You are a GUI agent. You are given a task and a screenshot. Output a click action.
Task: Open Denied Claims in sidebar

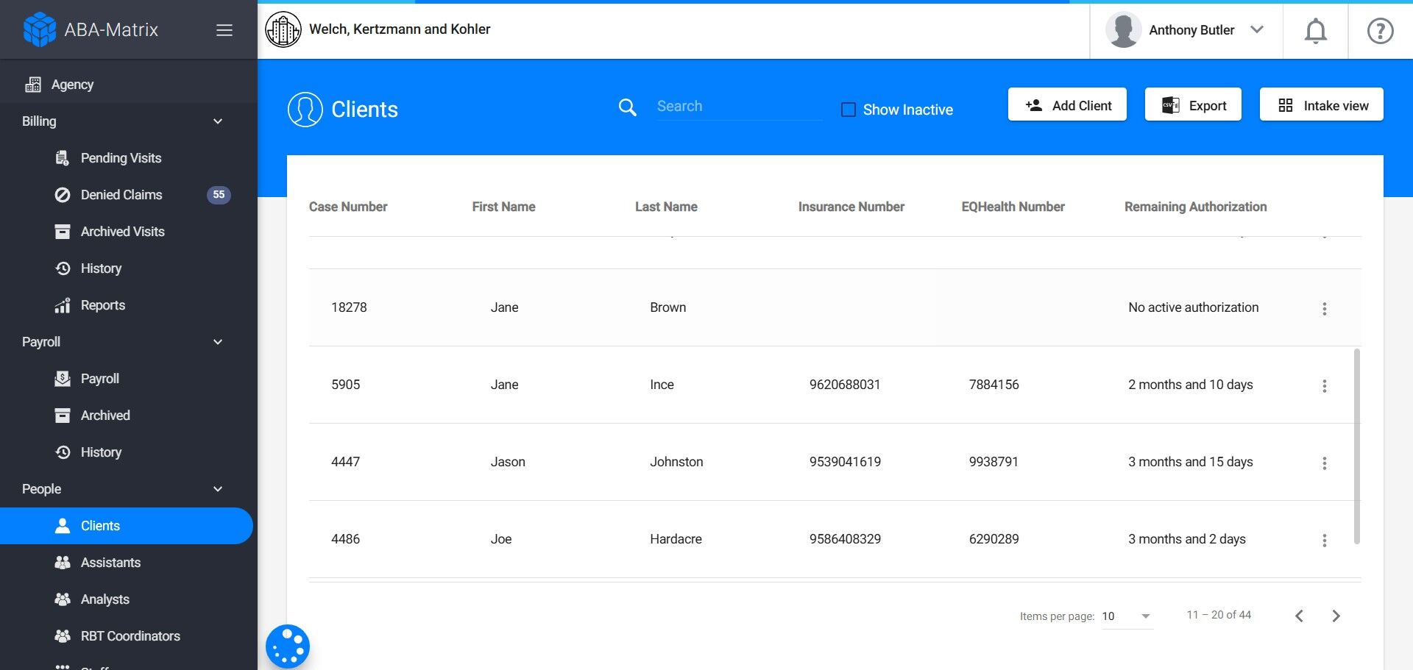(121, 195)
